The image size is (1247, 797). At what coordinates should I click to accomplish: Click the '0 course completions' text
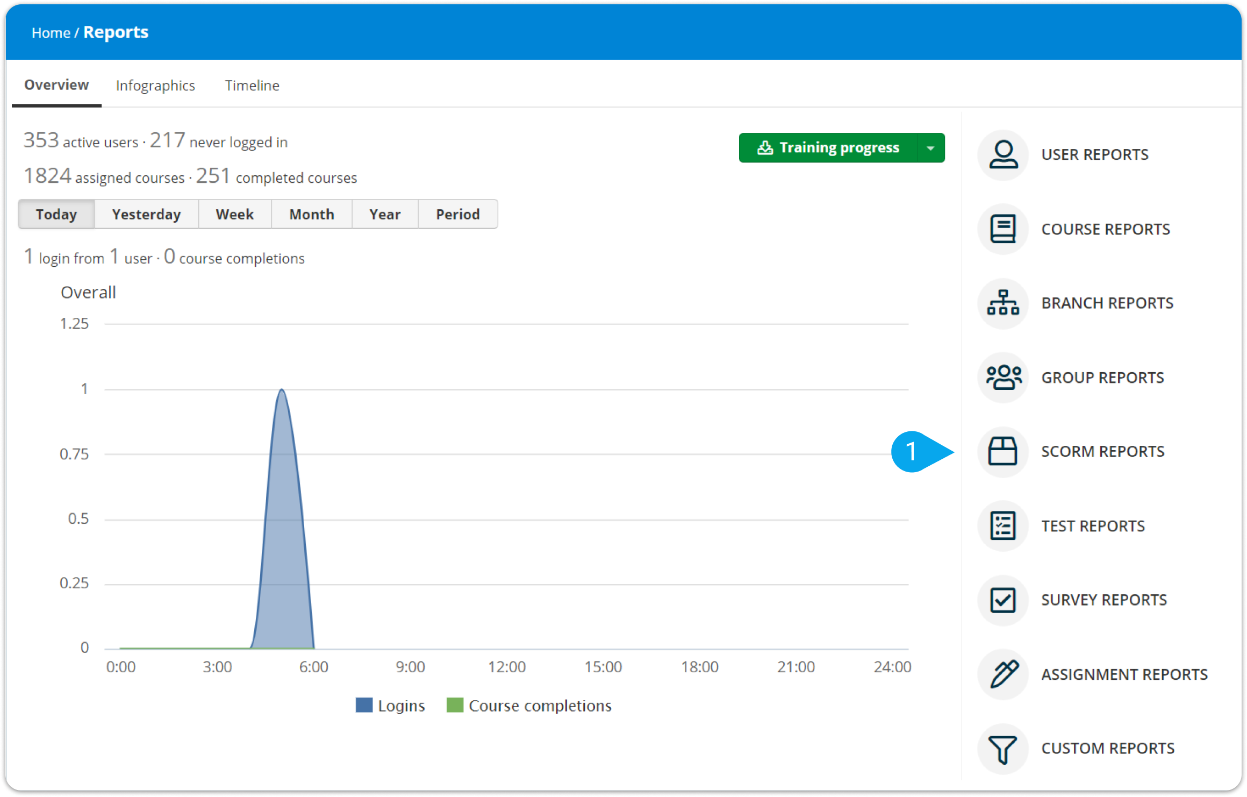coord(234,257)
